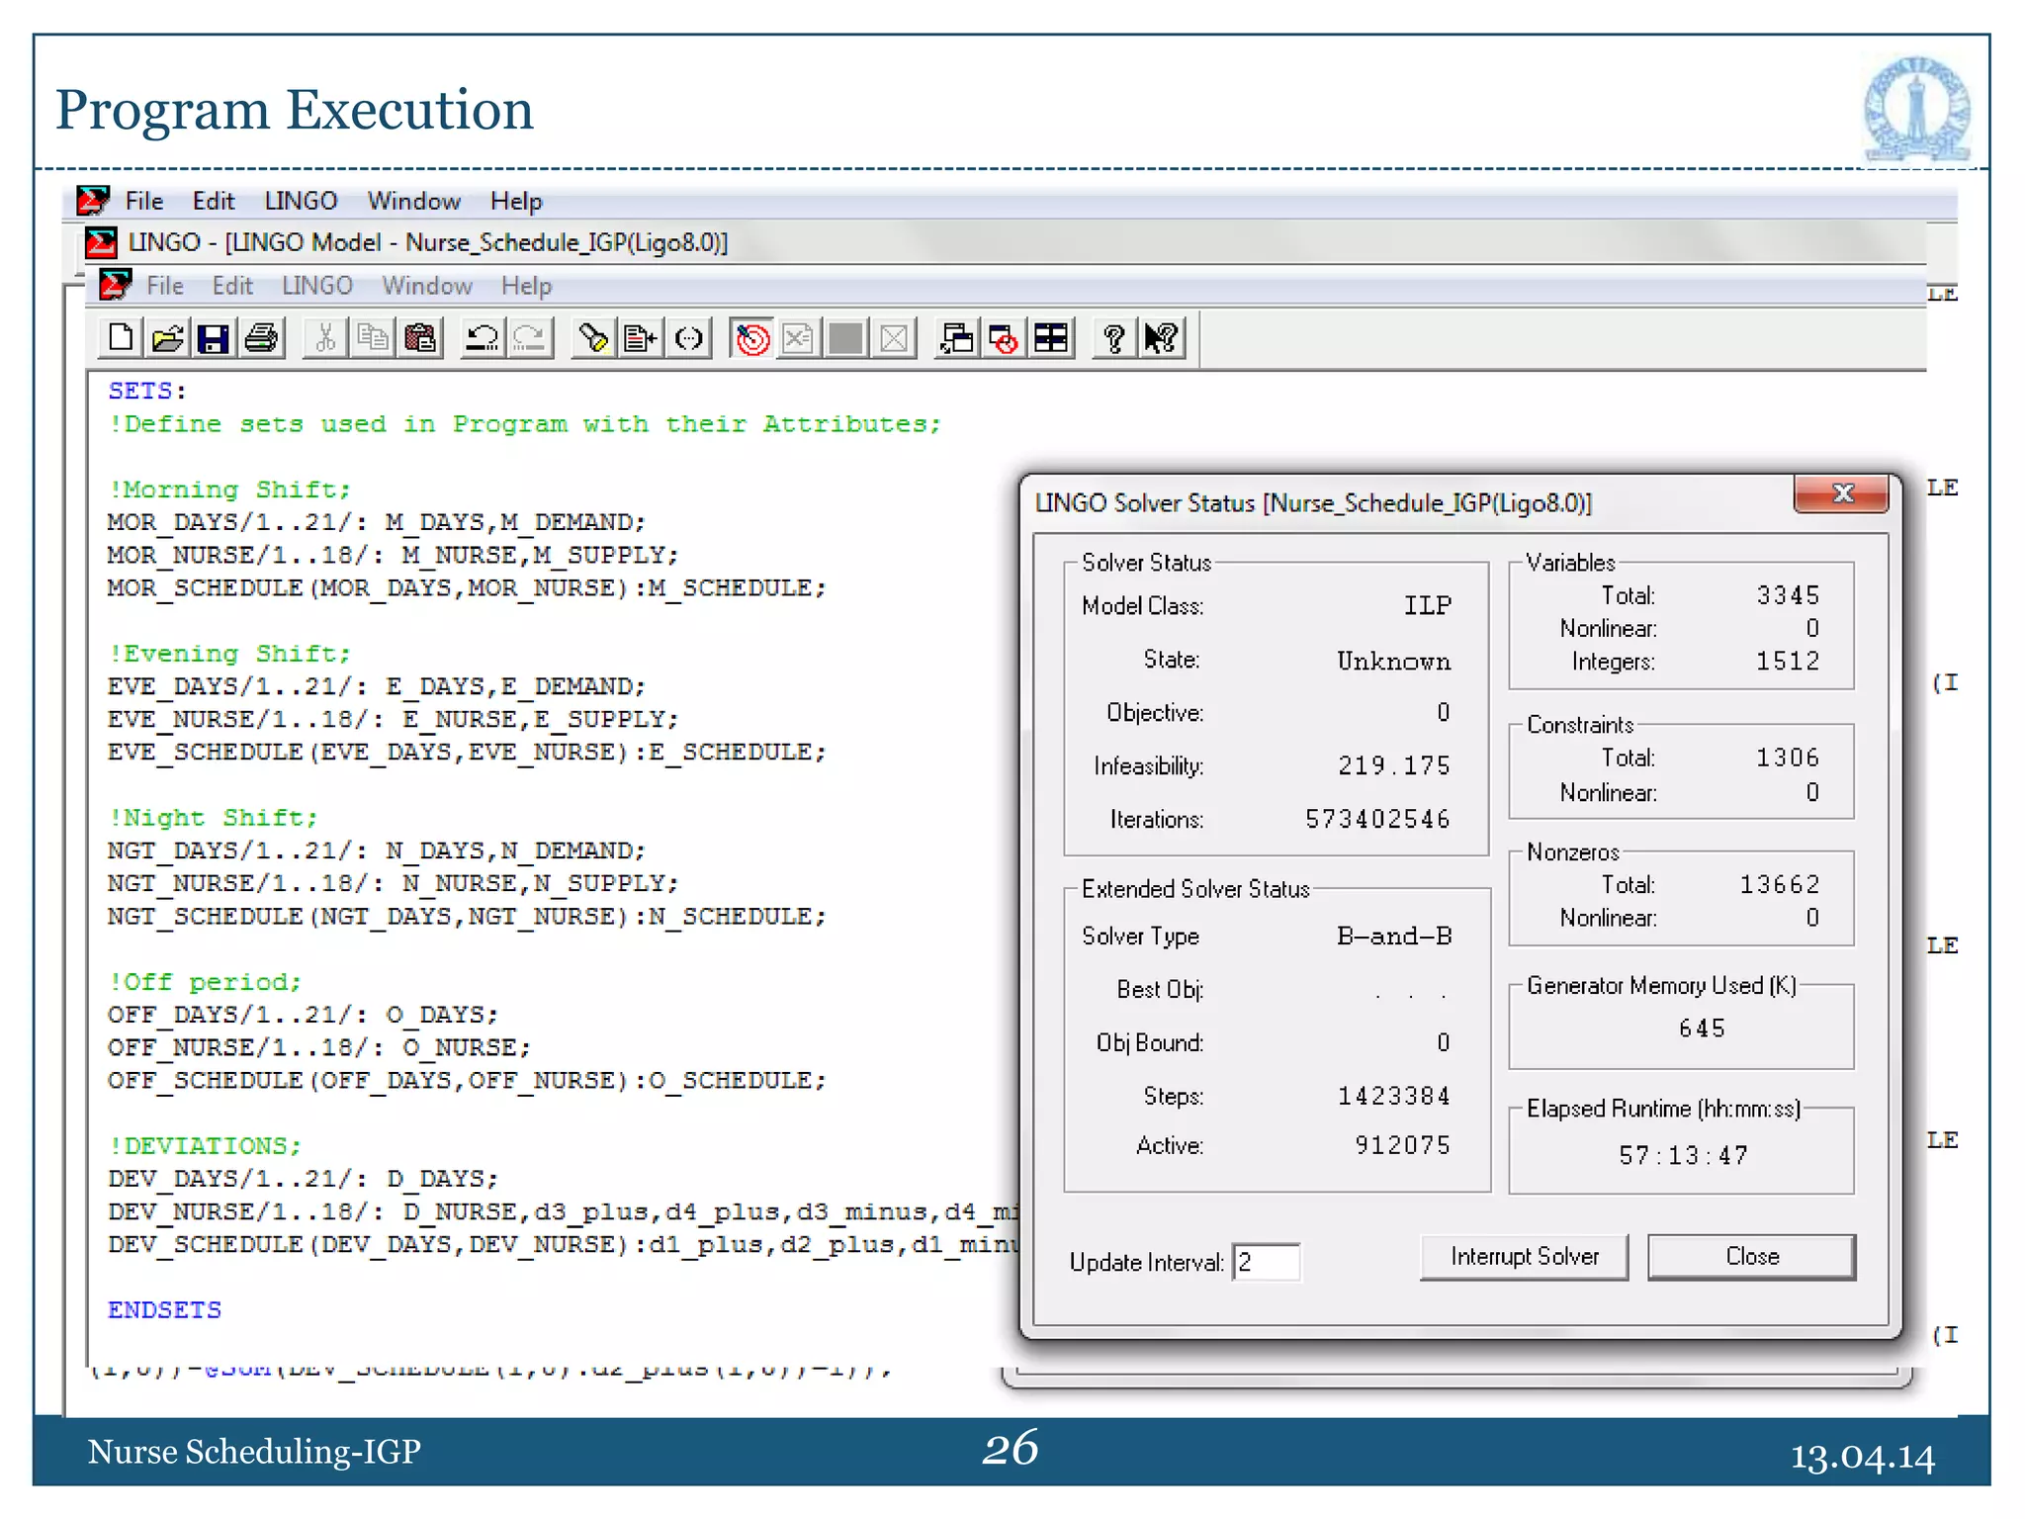This screenshot has width=2025, height=1519.
Task: Click the Open file folder icon
Action: click(x=167, y=338)
